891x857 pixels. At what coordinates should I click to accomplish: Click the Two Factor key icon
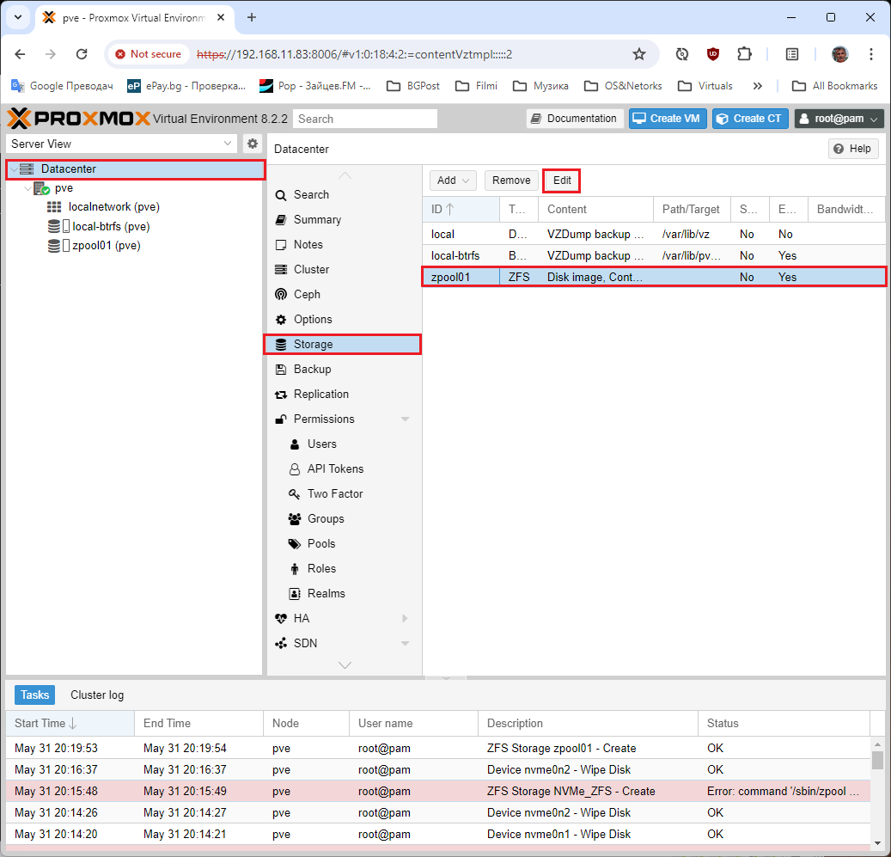coord(295,494)
